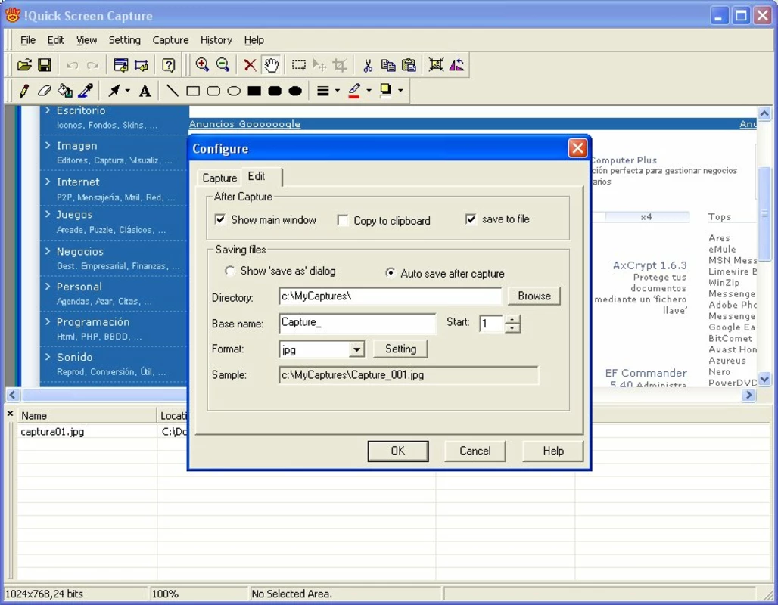Select the hollow rectangle shape tool
The height and width of the screenshot is (605, 778).
pos(193,91)
